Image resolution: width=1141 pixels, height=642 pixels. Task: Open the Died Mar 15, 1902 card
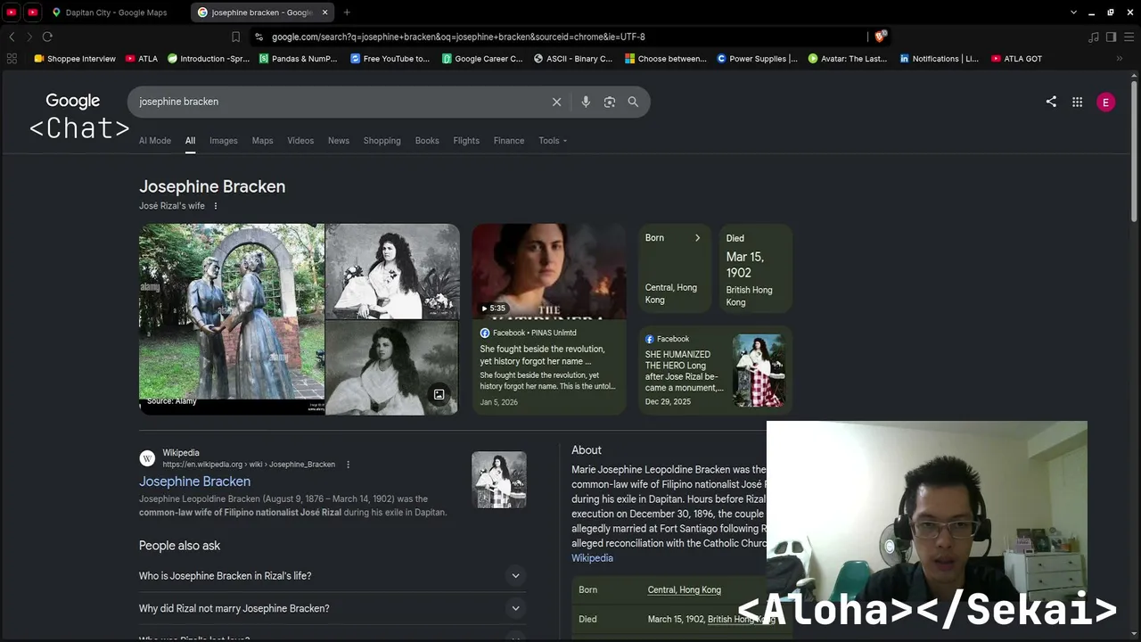pos(756,267)
